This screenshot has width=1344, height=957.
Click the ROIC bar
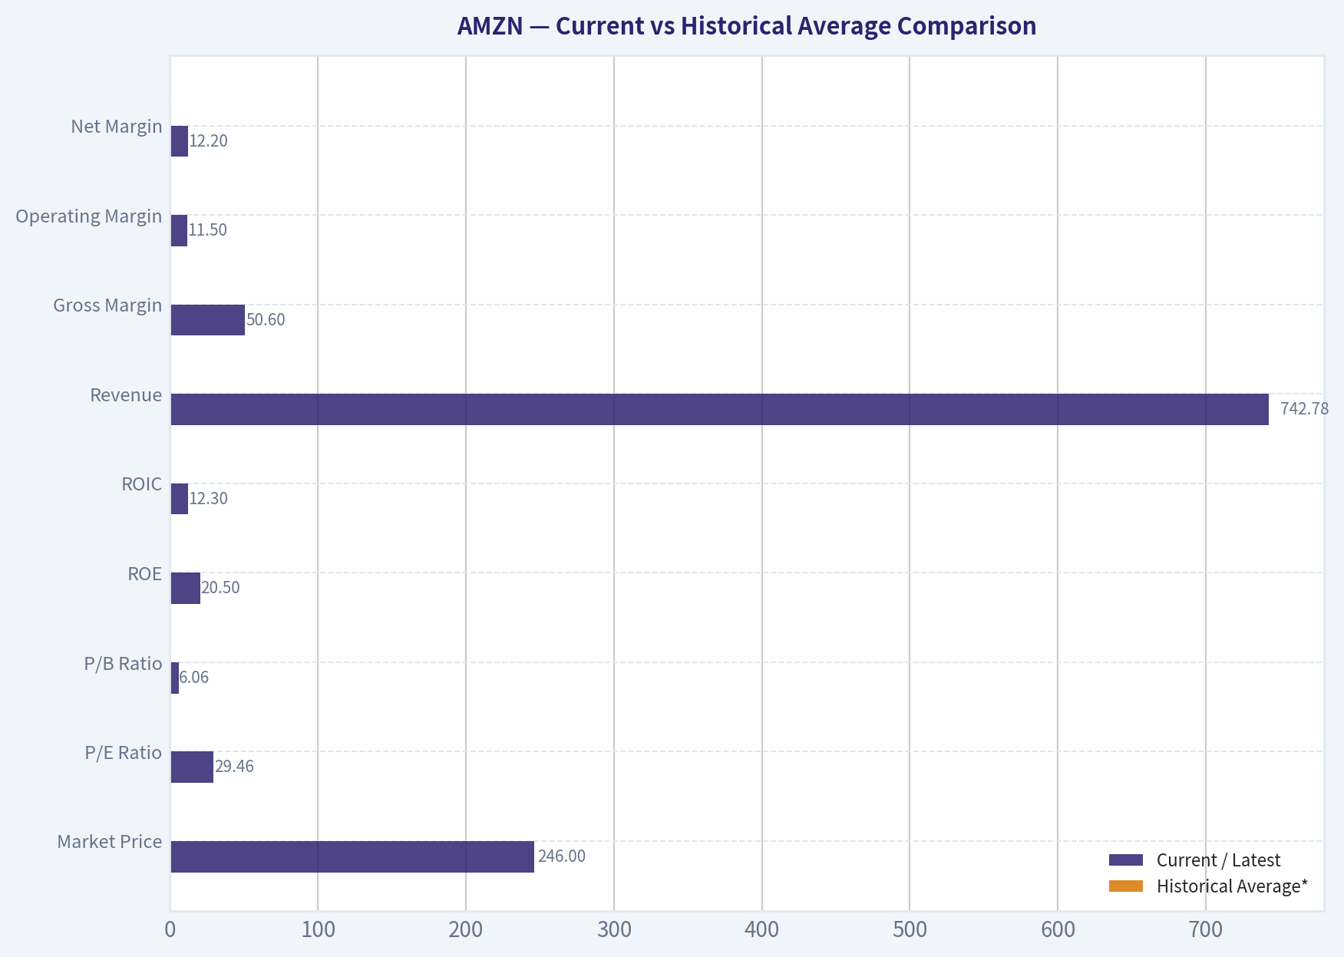[x=179, y=499]
